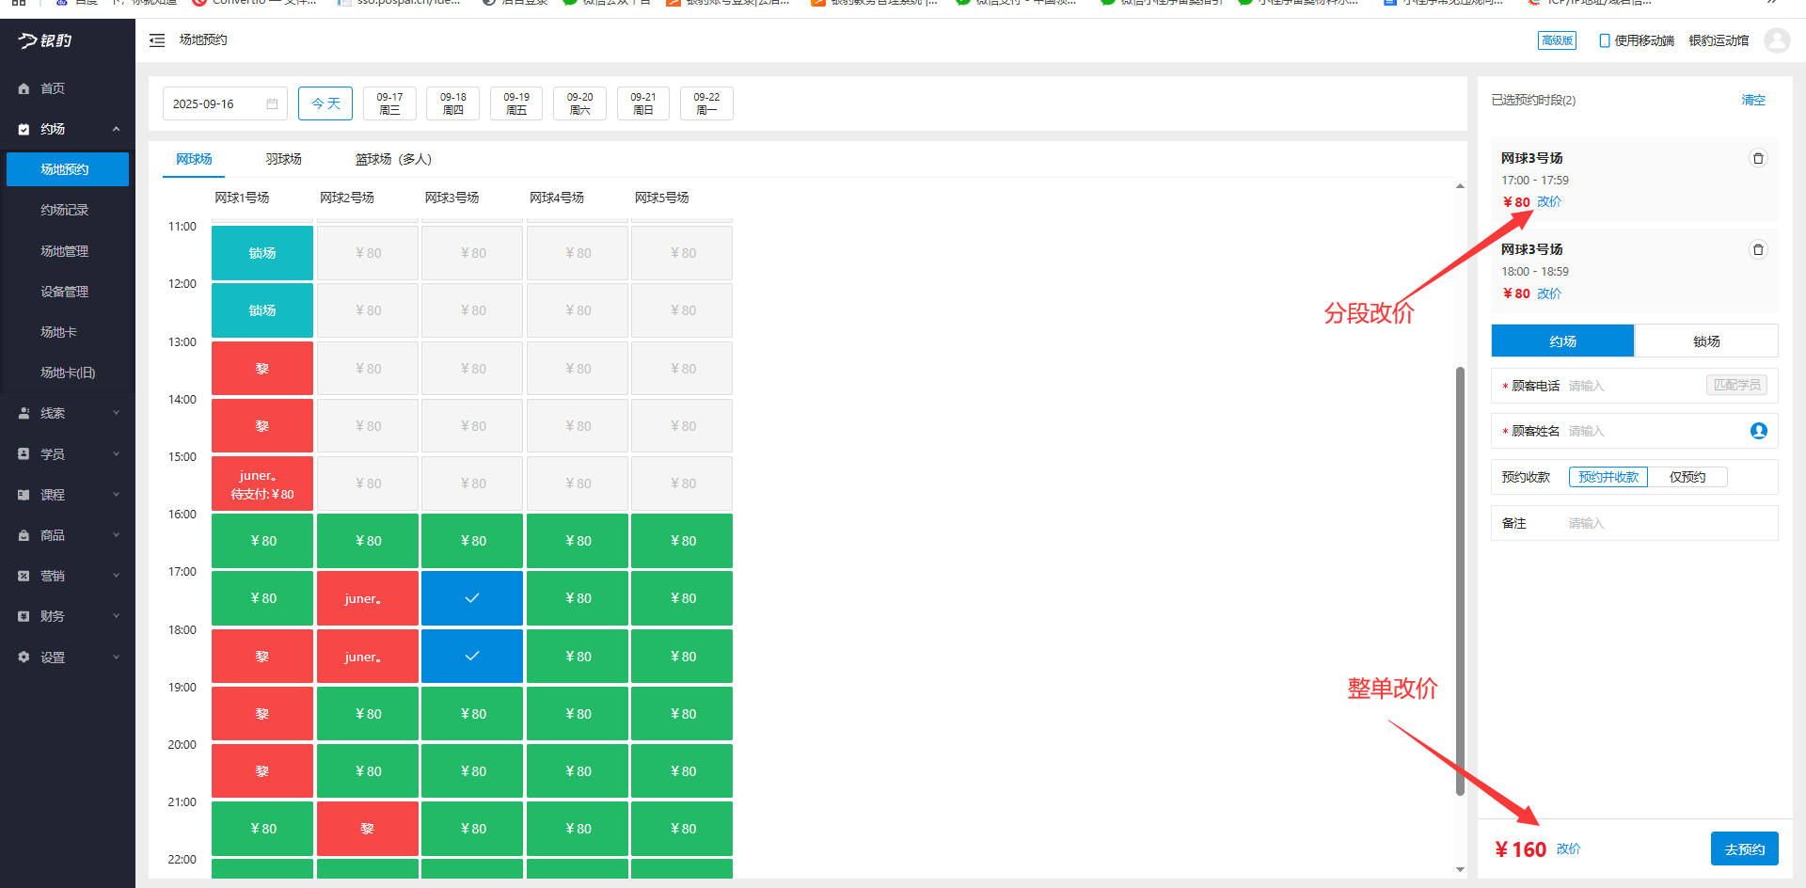Click the customer profile icon beside 顾客姓名
1806x888 pixels.
click(1758, 431)
